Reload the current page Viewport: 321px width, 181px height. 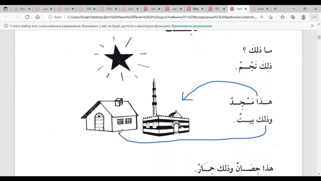click(27, 17)
